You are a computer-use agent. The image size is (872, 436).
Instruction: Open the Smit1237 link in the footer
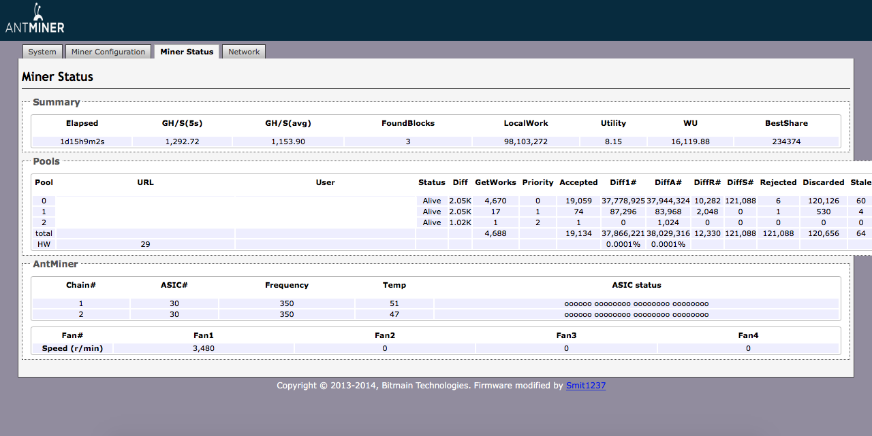pos(586,386)
